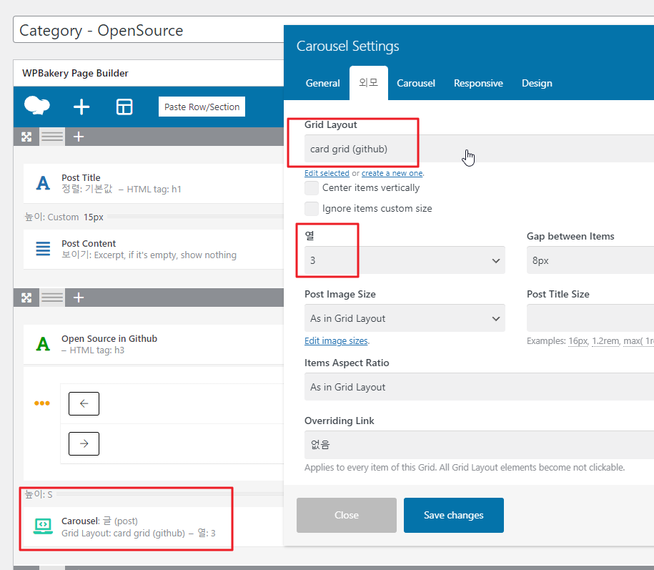Toggle Center items vertically checkbox
Screen dimensions: 654x570
pyautogui.click(x=312, y=188)
